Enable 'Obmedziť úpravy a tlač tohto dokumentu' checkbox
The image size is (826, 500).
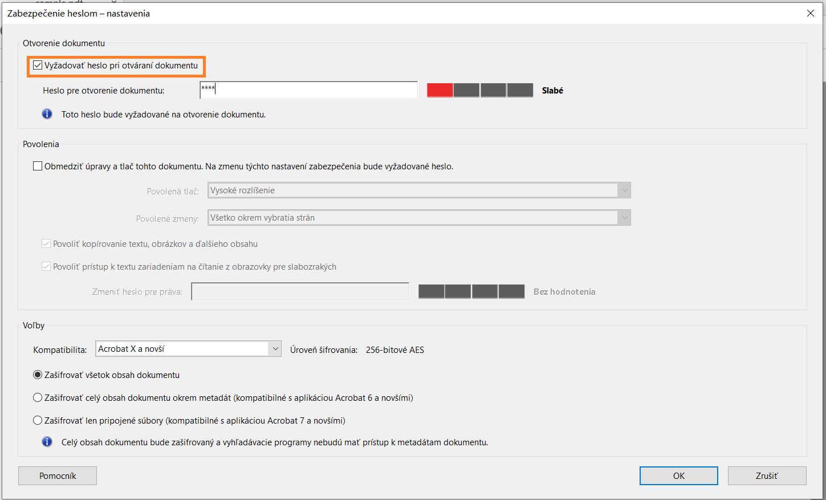(x=38, y=166)
